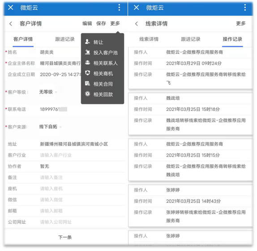Focus the 请输入客户行业 input
Screen dimensions: 257x251
point(56,155)
